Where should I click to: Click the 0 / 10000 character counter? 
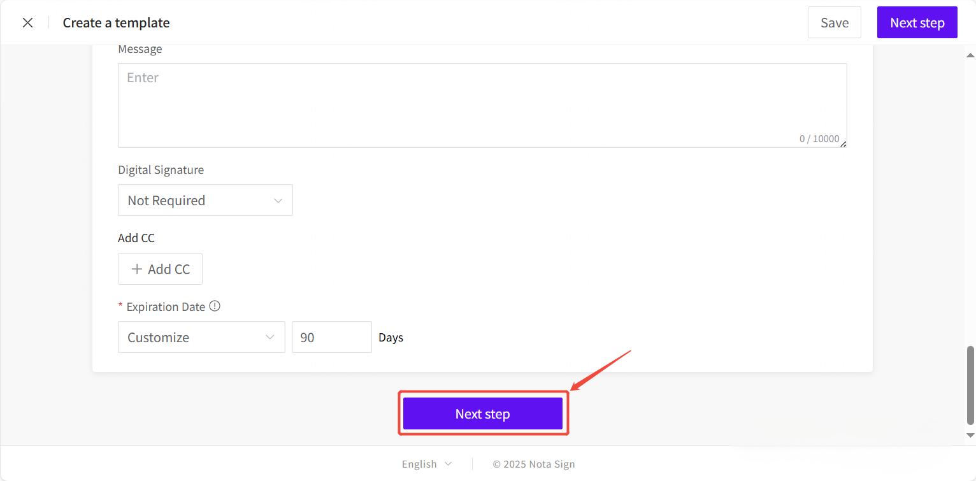pos(819,139)
